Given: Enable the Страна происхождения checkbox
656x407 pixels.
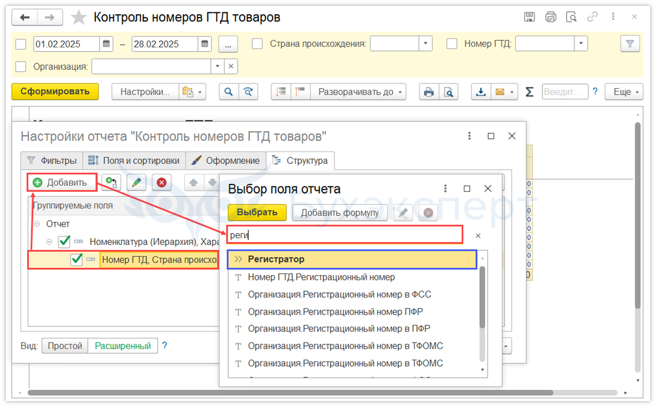Looking at the screenshot, I should coord(257,44).
